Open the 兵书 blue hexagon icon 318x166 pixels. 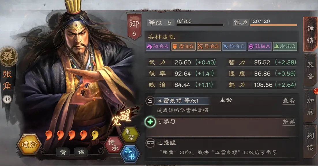point(130,154)
